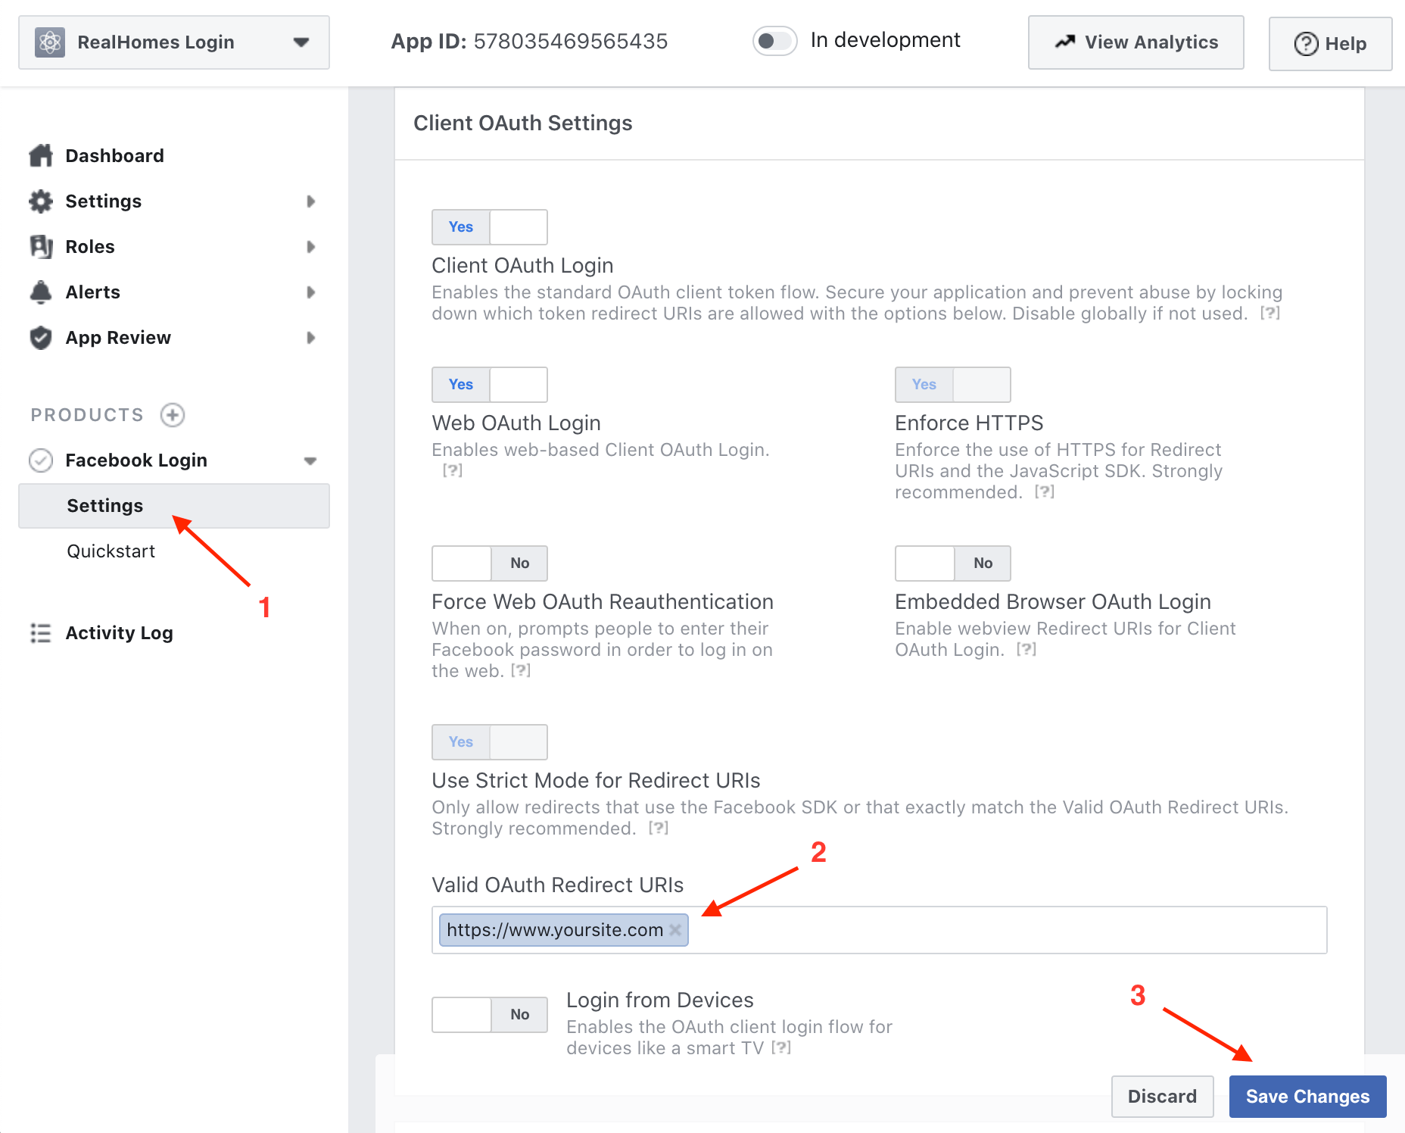Viewport: 1405px width, 1133px height.
Task: Toggle the Enforce HTTPS switch
Action: pyautogui.click(x=953, y=385)
